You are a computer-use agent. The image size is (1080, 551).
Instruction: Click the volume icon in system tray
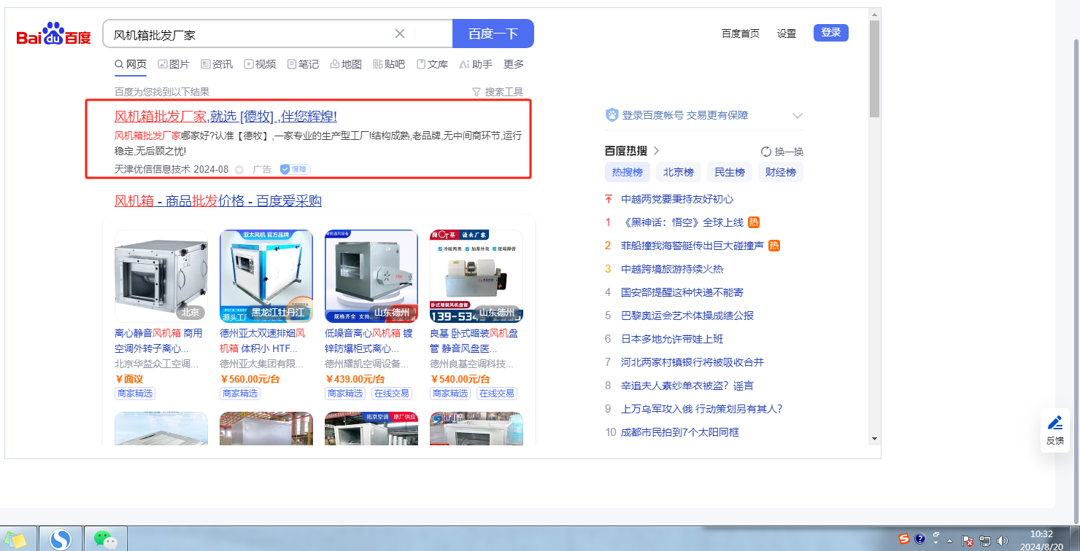(1002, 541)
